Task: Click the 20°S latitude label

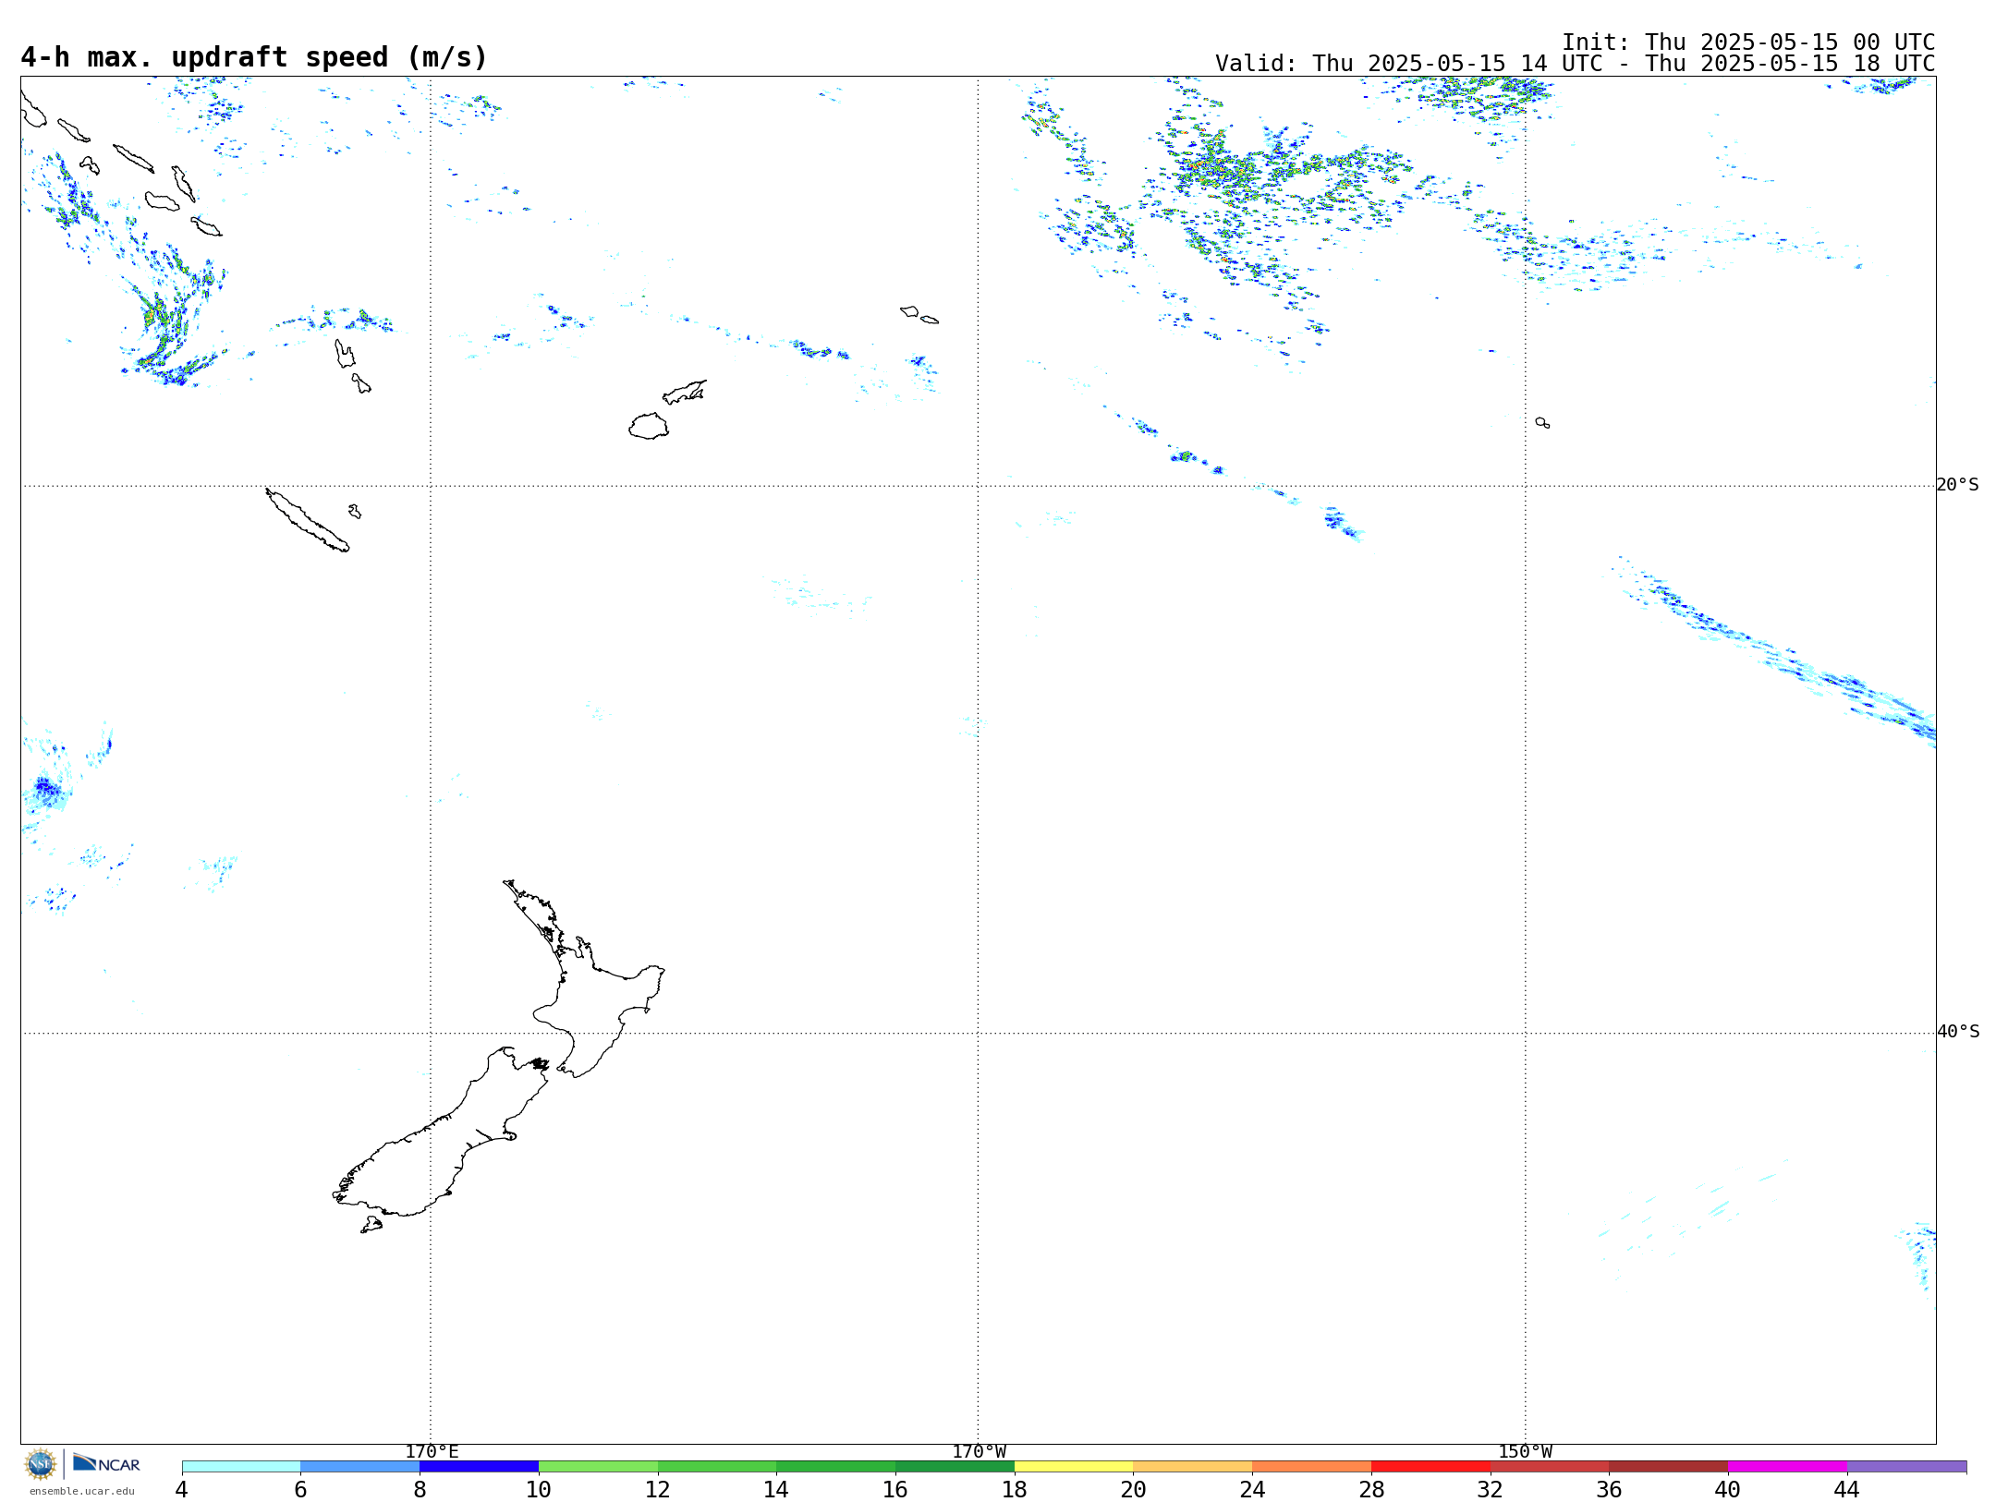Action: (1957, 484)
